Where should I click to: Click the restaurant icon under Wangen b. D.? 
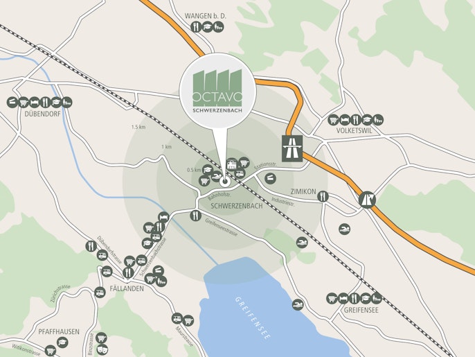[197, 27]
